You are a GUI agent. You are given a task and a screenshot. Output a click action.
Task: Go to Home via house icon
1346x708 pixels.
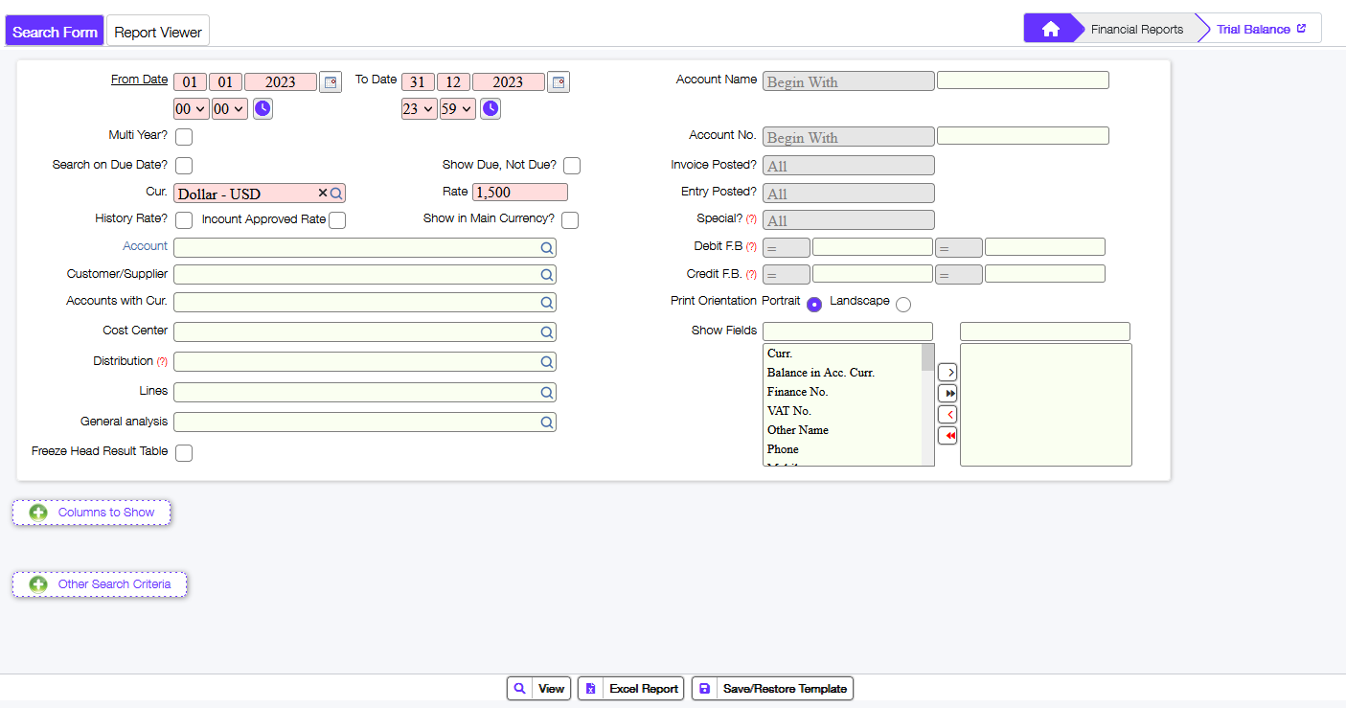pos(1050,29)
